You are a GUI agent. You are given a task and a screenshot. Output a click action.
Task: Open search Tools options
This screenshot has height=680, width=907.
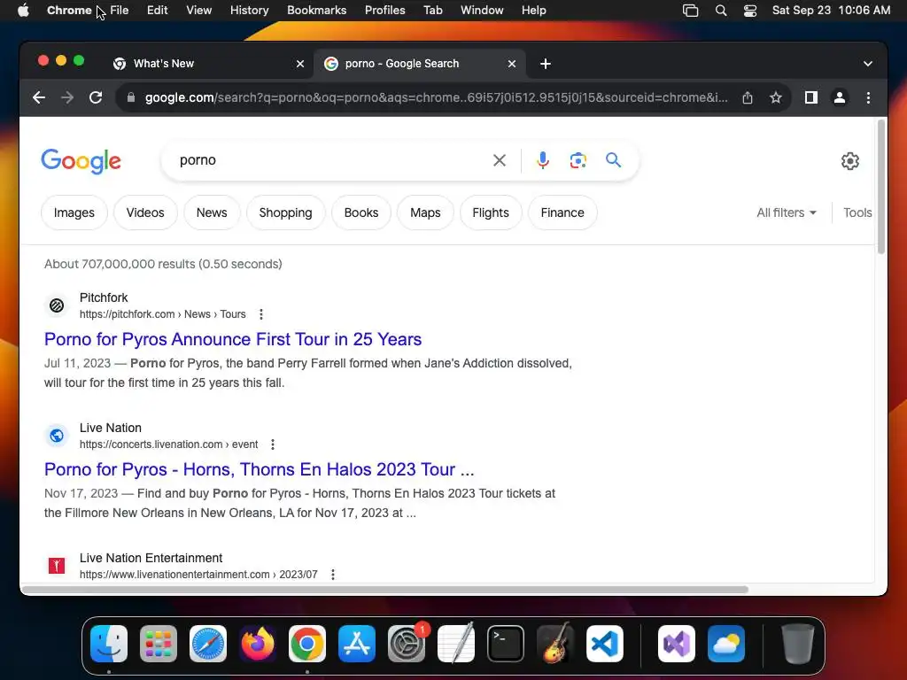(857, 212)
